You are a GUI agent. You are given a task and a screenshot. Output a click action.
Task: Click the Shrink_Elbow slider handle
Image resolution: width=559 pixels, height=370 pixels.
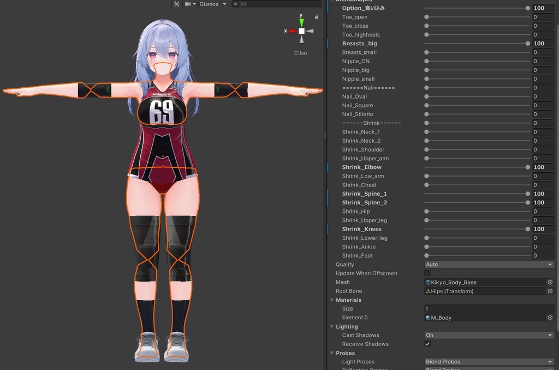coord(528,167)
